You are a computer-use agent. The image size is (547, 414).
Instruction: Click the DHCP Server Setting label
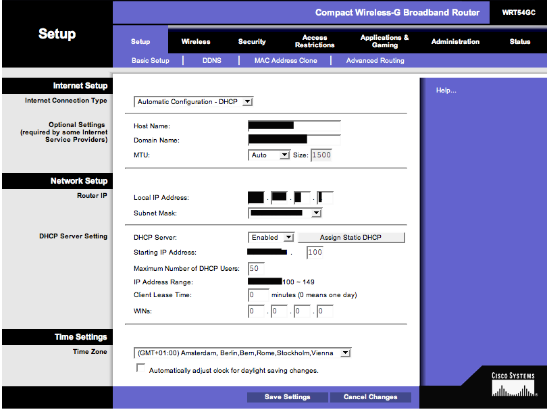pyautogui.click(x=73, y=236)
